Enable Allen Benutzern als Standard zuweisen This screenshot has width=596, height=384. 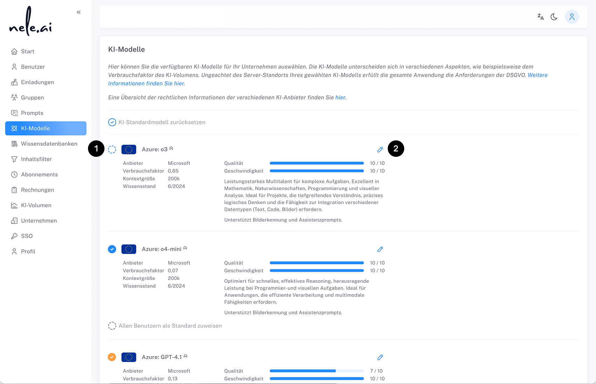[165, 326]
